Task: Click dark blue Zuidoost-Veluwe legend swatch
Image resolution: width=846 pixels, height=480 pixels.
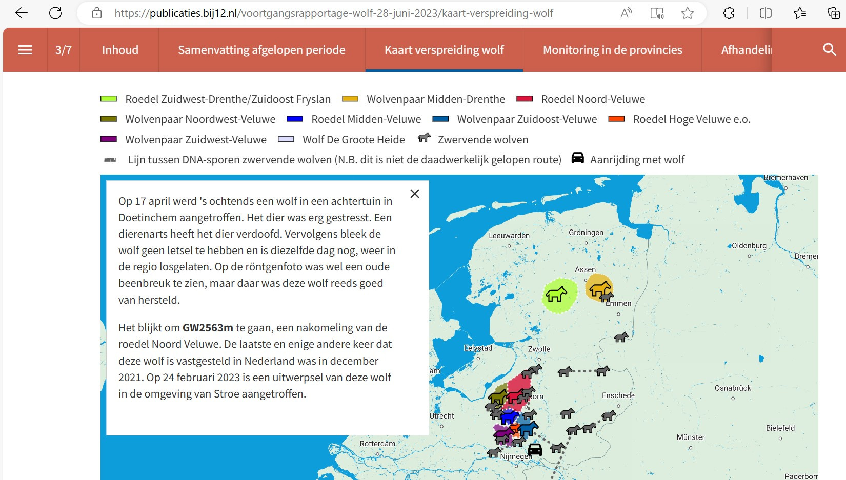Action: (440, 119)
